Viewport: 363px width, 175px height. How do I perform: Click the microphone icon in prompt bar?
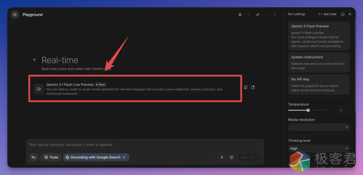[222, 157]
